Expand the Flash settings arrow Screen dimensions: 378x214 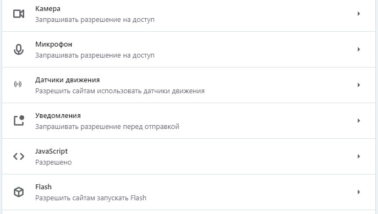[x=359, y=192]
